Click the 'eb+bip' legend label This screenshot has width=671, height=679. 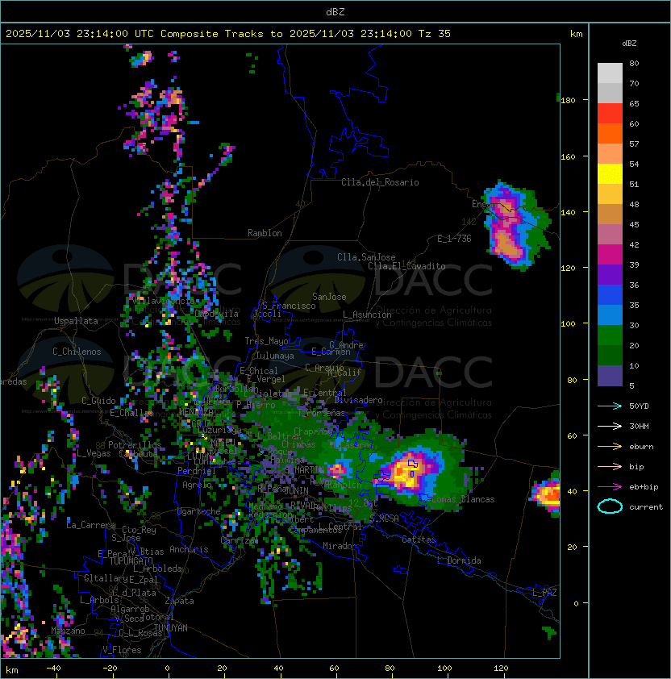click(644, 487)
